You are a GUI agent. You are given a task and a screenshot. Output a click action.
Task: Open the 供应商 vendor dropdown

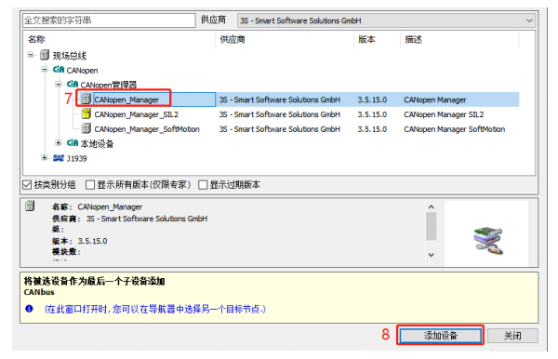387,20
